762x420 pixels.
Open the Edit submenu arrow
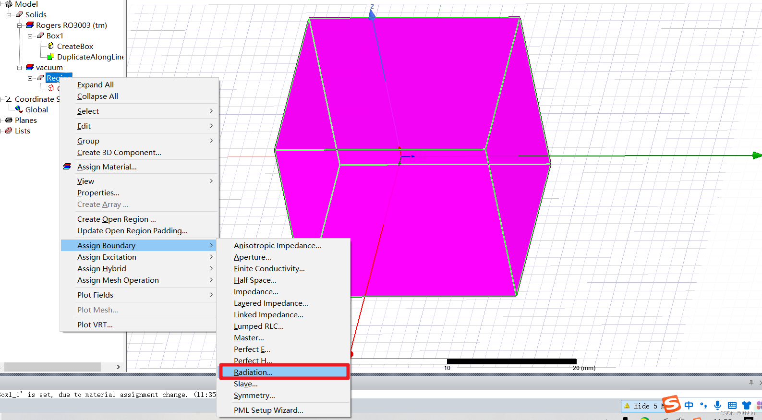tap(211, 126)
